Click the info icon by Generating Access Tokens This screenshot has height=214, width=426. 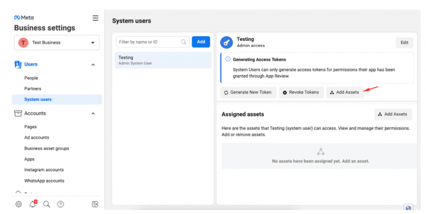[228, 59]
